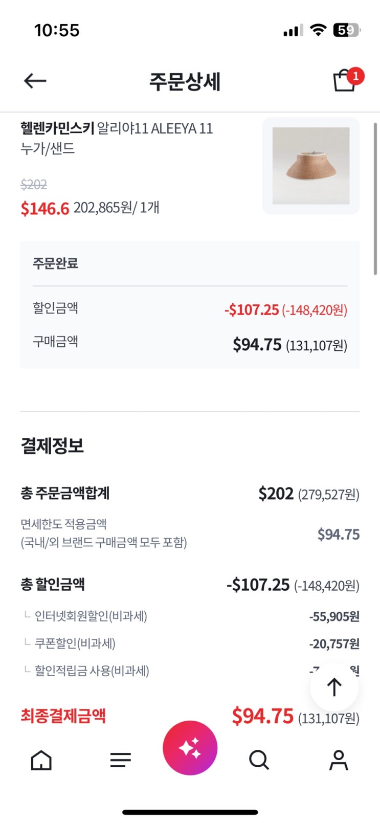Open the hamburger category menu
Image resolution: width=380 pixels, height=823 pixels.
tap(121, 760)
